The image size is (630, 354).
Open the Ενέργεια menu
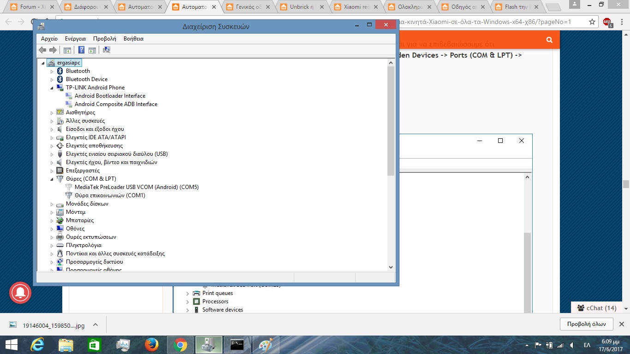pos(75,39)
